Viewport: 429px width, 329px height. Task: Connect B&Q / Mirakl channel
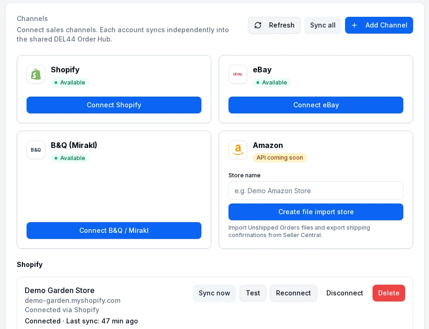pyautogui.click(x=114, y=231)
